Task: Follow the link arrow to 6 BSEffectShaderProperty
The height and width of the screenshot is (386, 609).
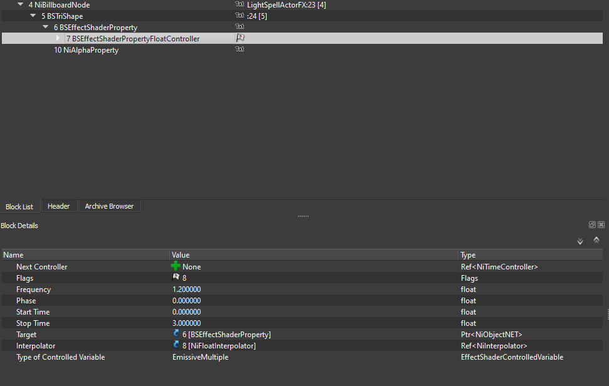Action: (176, 333)
